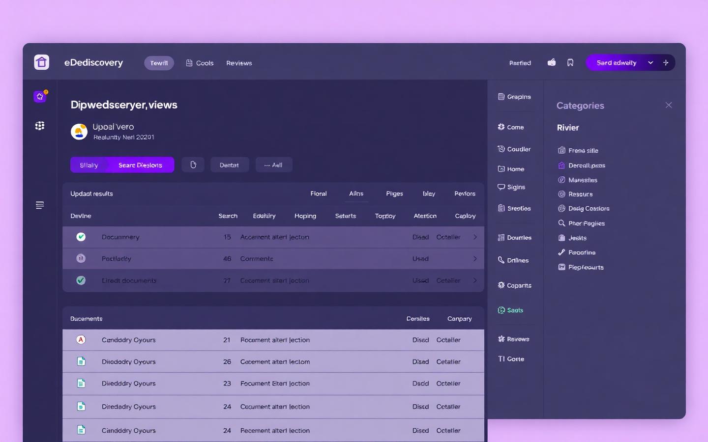Select Plepfeourts category
The height and width of the screenshot is (442, 708).
point(581,267)
